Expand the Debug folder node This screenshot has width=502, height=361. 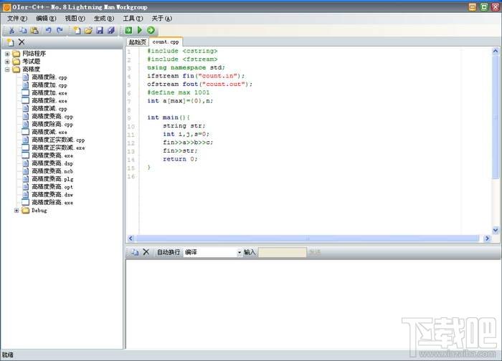pos(16,211)
